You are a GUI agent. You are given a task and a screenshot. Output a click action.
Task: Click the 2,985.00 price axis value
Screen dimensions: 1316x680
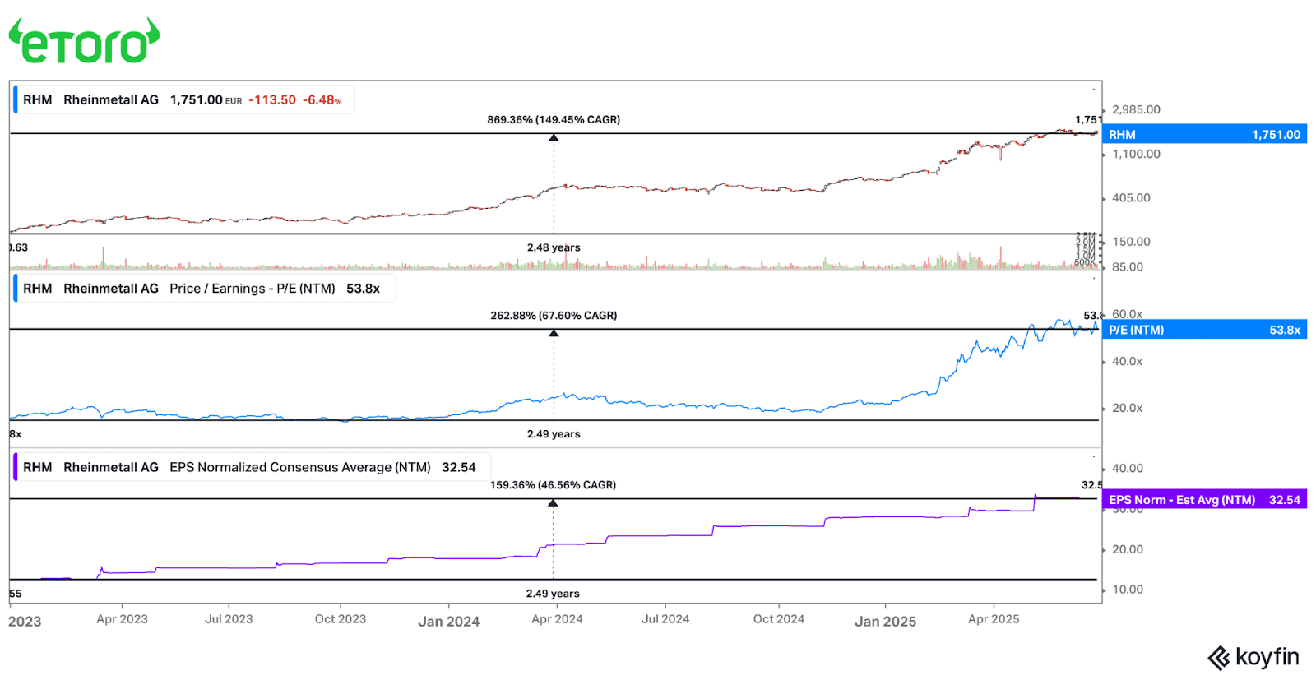[1136, 109]
